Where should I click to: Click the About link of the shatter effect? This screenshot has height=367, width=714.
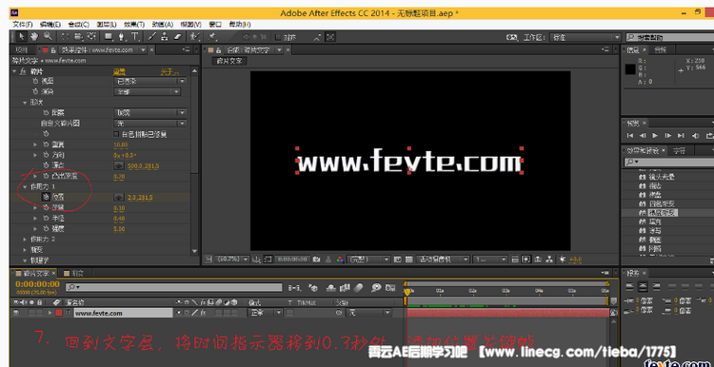point(169,71)
